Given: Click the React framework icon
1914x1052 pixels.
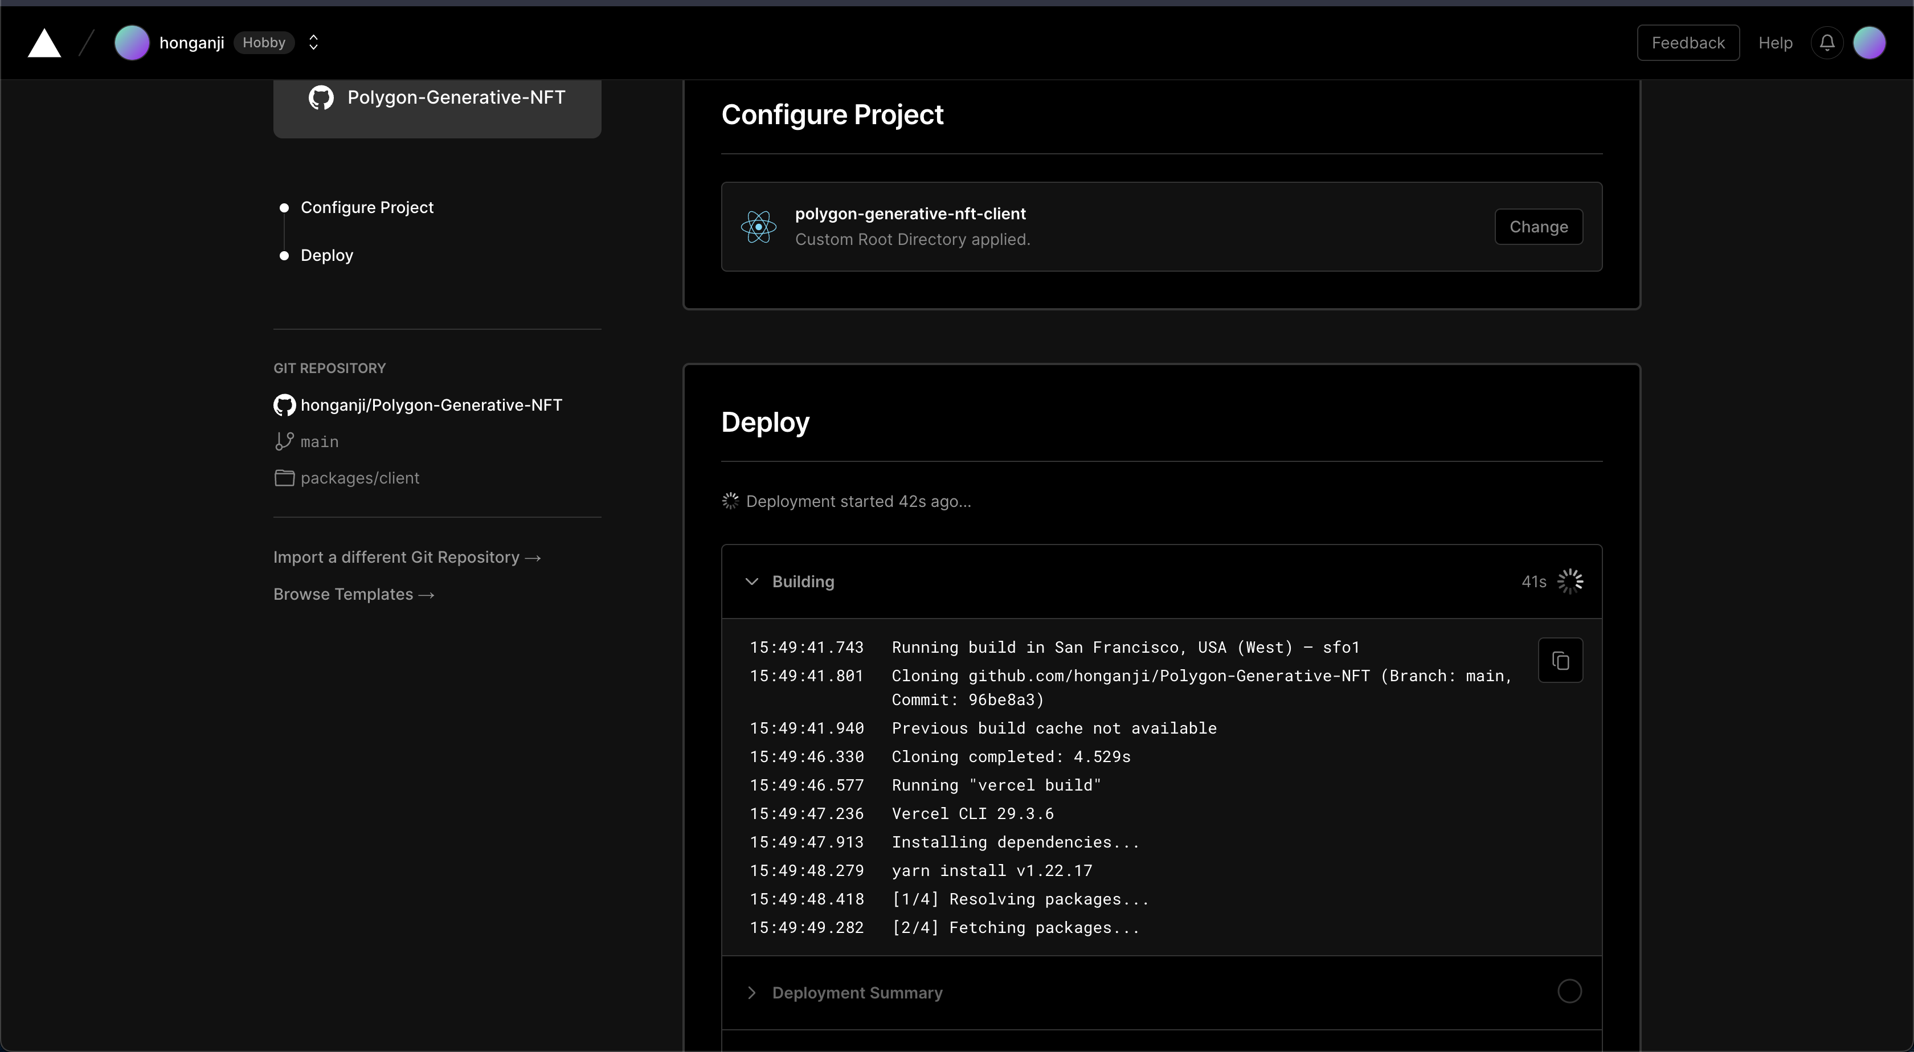Looking at the screenshot, I should pyautogui.click(x=759, y=227).
